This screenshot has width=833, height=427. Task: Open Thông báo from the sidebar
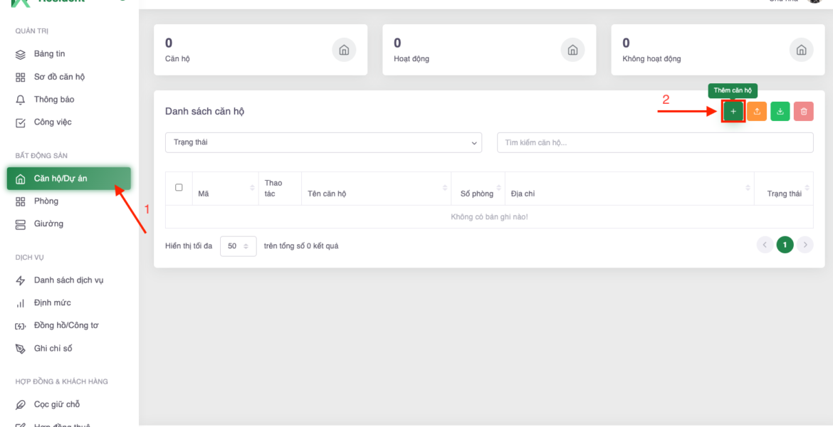54,100
